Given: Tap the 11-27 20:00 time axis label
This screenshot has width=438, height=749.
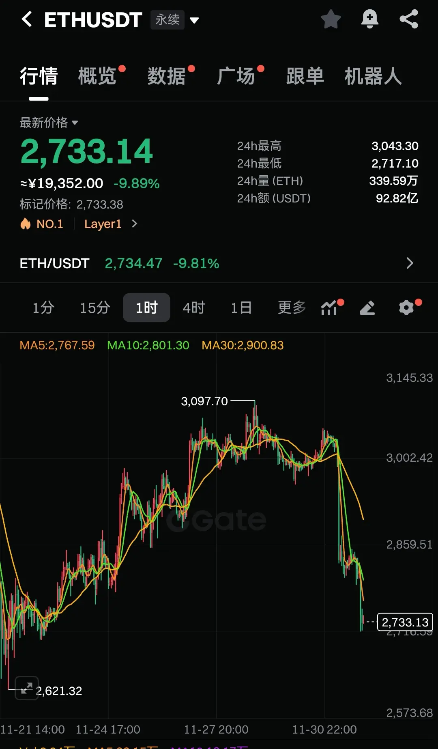Looking at the screenshot, I should click(x=216, y=729).
